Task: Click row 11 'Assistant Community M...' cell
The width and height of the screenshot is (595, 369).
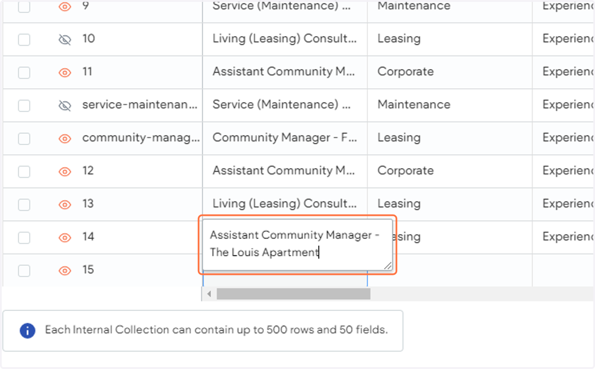Action: click(x=285, y=72)
